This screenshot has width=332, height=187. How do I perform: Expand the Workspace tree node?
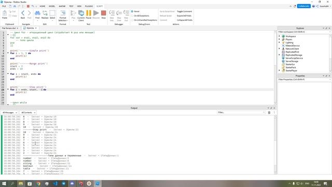(279, 36)
